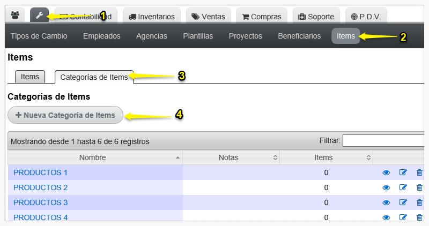The width and height of the screenshot is (429, 226).
Task: Delete PRODUCTOS 1 using trash icon
Action: tap(419, 172)
